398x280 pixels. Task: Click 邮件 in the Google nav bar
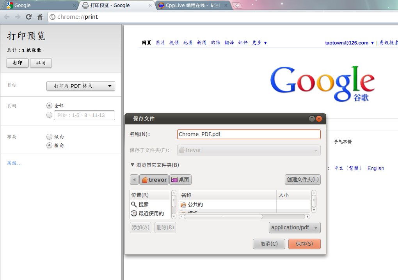click(243, 43)
